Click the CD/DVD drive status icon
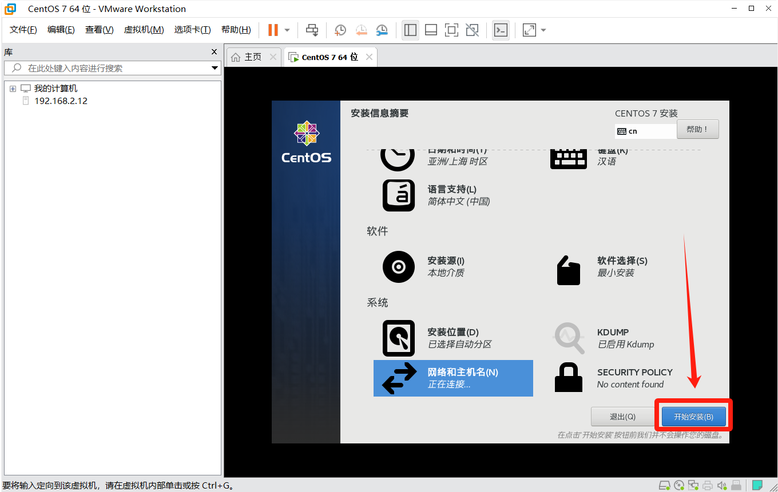This screenshot has width=778, height=492. tap(679, 486)
